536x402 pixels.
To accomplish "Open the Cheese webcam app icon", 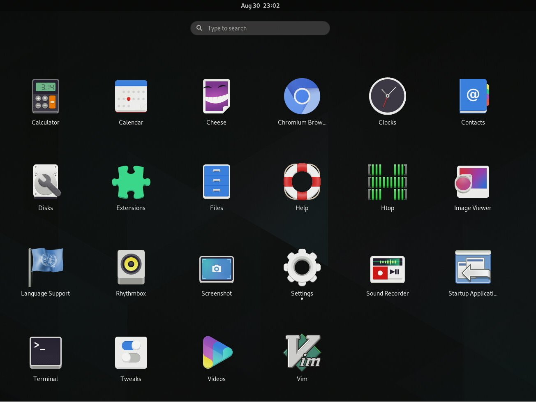I will tap(217, 96).
